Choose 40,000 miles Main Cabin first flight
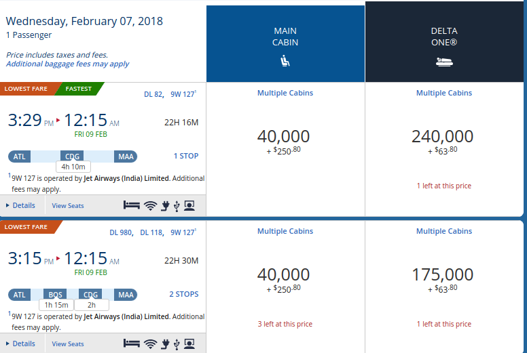 (x=284, y=138)
